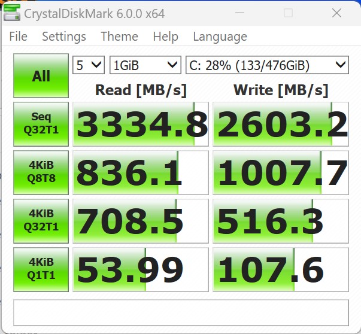361x334 pixels.
Task: Click the Write [MB/s] column header
Action: pos(281,90)
